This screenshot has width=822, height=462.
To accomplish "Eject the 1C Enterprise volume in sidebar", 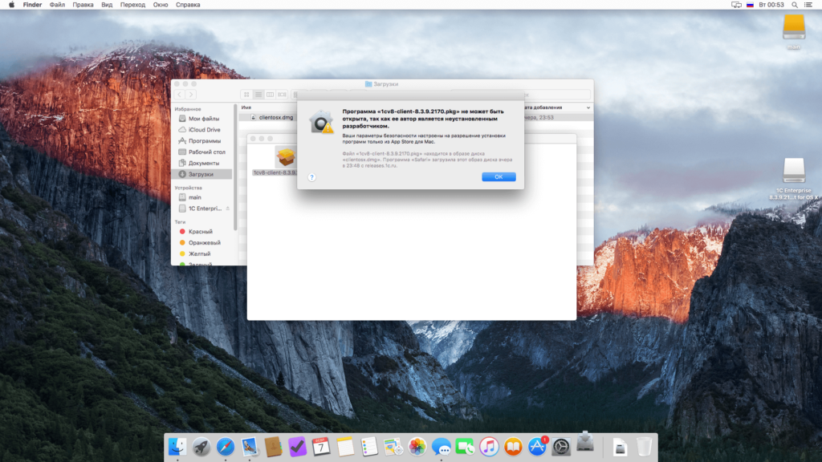I will coord(227,209).
